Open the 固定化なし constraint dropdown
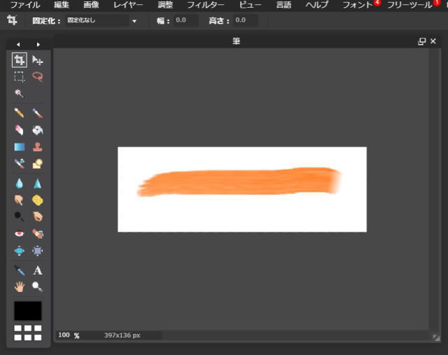The height and width of the screenshot is (355, 448). 101,20
